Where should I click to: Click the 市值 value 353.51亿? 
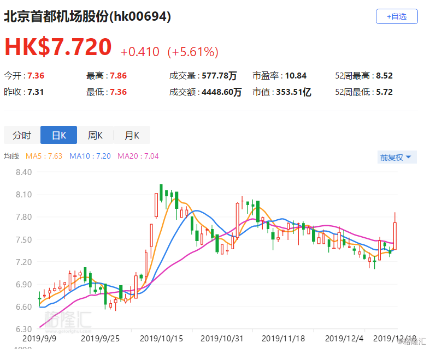click(x=293, y=92)
